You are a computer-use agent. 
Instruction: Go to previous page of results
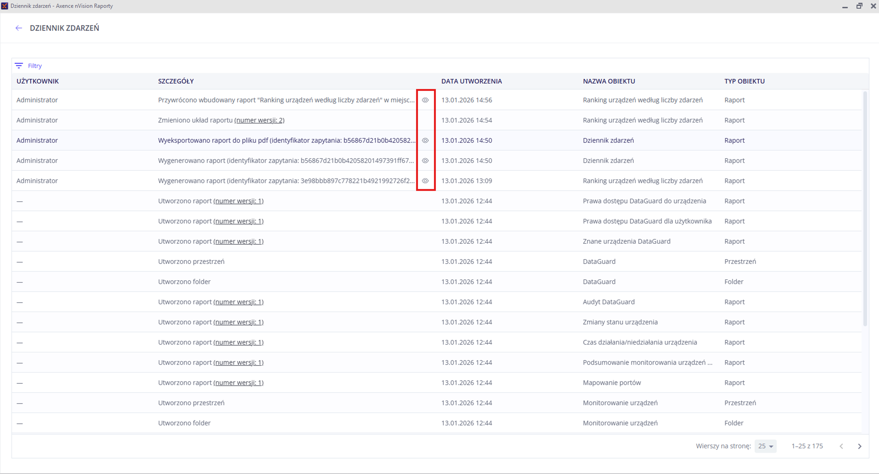coord(841,446)
